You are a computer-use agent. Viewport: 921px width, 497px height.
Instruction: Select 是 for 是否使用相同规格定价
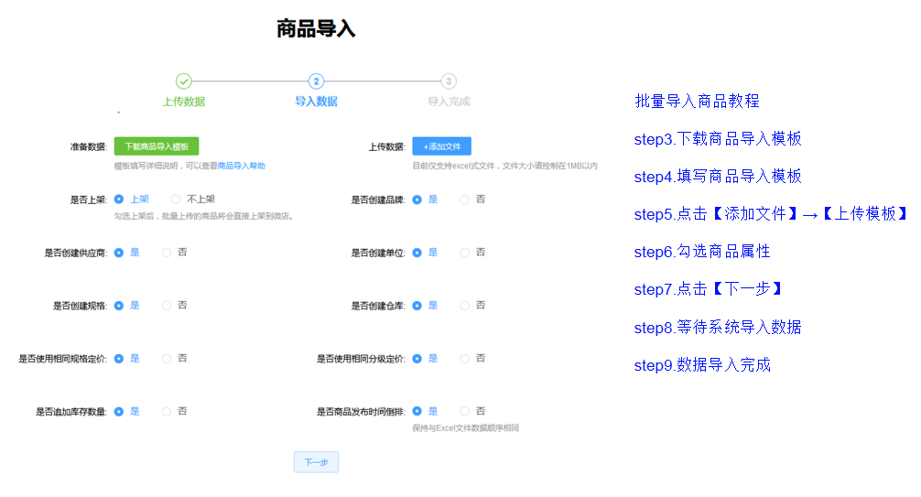[x=119, y=359]
